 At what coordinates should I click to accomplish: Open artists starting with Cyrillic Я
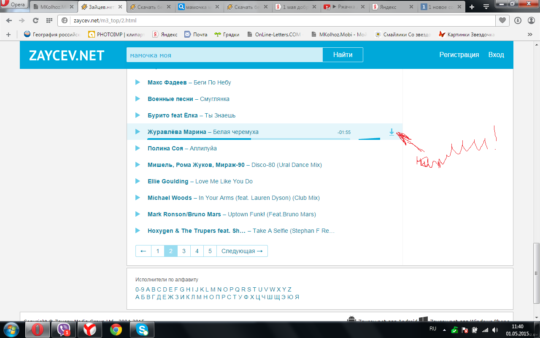297,297
